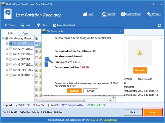The image size is (165, 123).
Task: Check the #6 (HFS+) partition checkbox
Action: [11, 70]
